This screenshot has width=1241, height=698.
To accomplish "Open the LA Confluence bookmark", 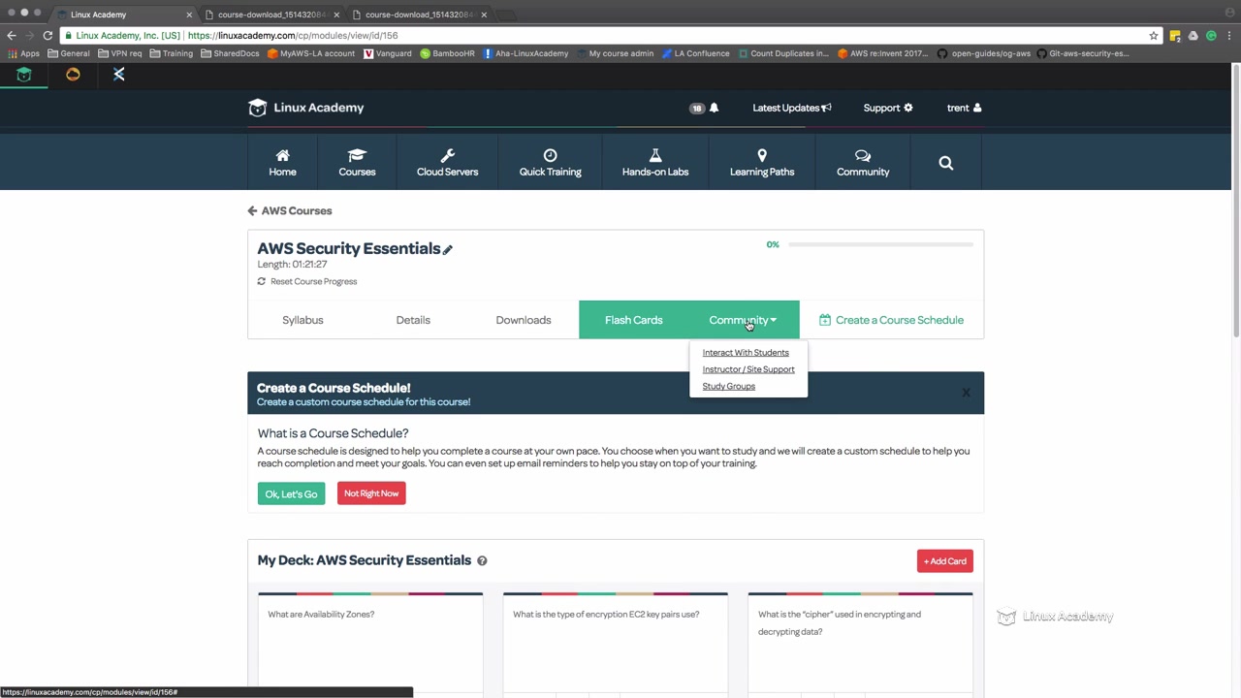I will pyautogui.click(x=695, y=53).
